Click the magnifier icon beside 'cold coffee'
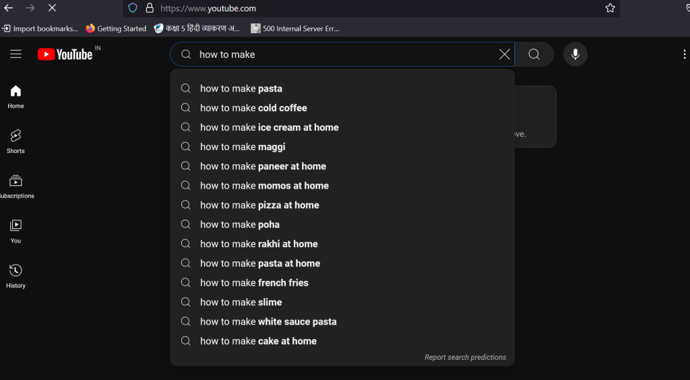 (x=186, y=108)
